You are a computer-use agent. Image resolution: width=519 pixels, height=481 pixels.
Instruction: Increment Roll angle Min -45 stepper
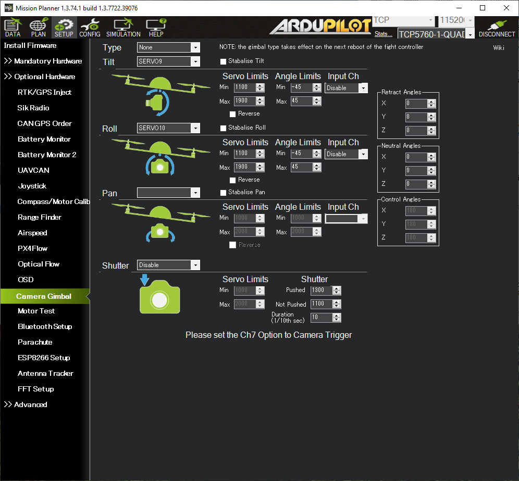click(317, 151)
